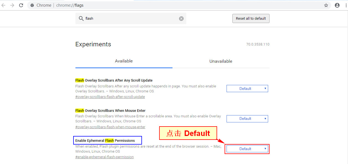Open dropdown for Enable Ephemeral Flash Permissions
Viewport: 348px width, 164px height.
[247, 149]
